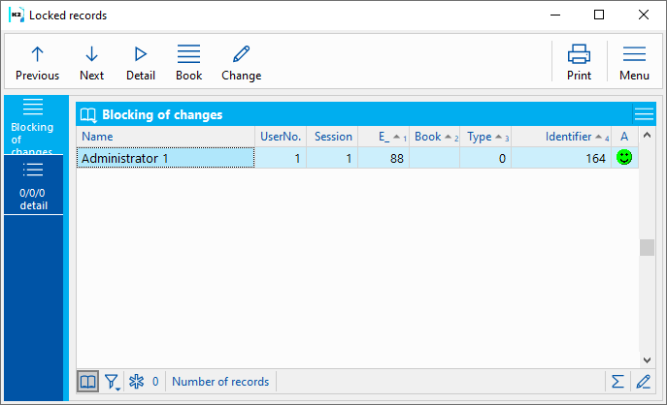The image size is (667, 405).
Task: Click the sigma sum icon
Action: click(x=617, y=381)
